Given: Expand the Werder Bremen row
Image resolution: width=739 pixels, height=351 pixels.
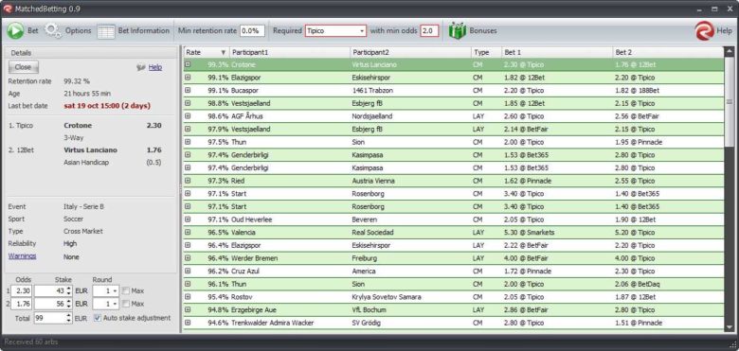Looking at the screenshot, I should (x=188, y=258).
